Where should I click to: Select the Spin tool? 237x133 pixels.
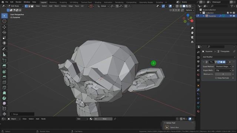pos(4,98)
